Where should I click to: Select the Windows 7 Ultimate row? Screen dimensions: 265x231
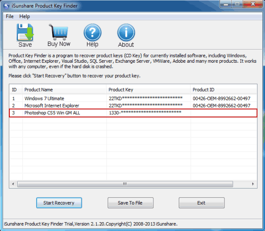tap(133, 98)
